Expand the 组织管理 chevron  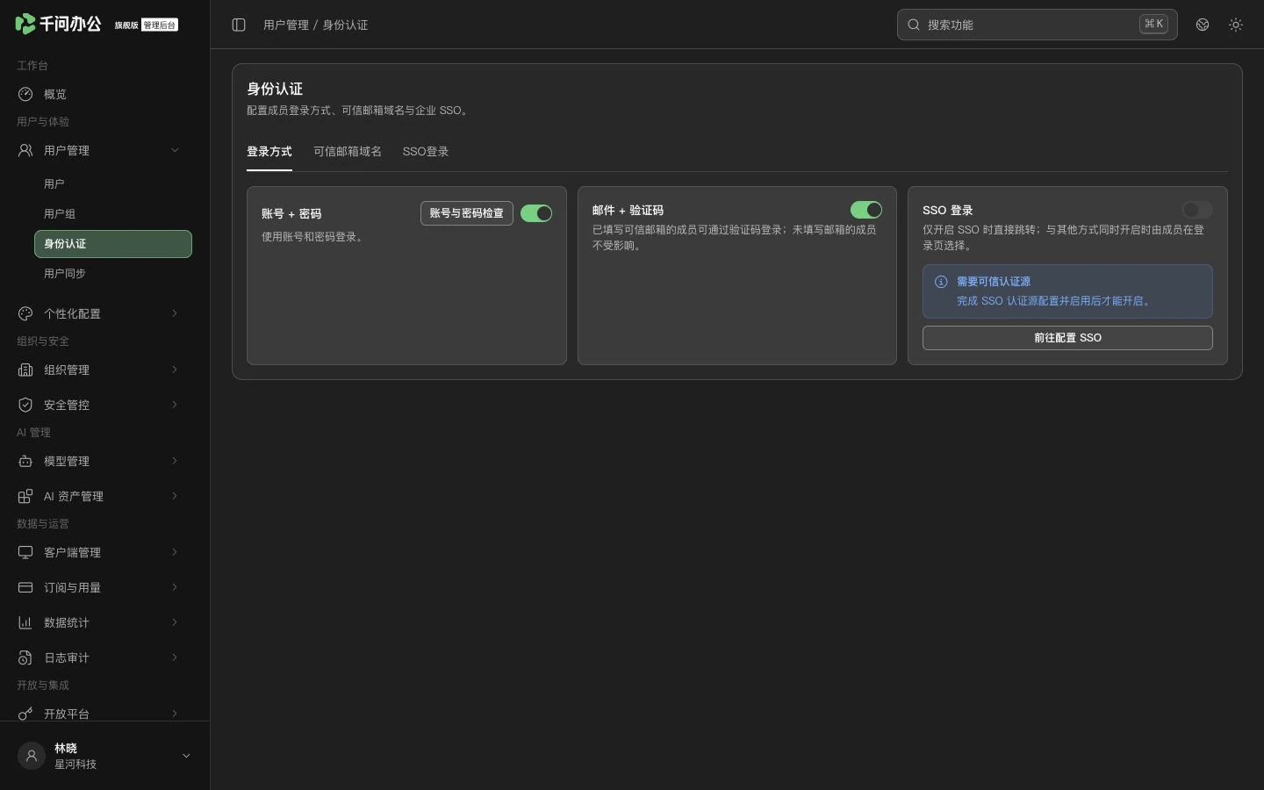tap(175, 370)
